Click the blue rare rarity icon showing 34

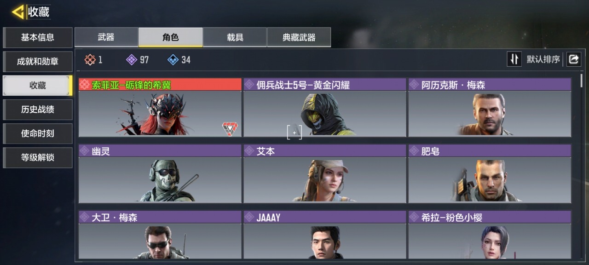click(173, 60)
